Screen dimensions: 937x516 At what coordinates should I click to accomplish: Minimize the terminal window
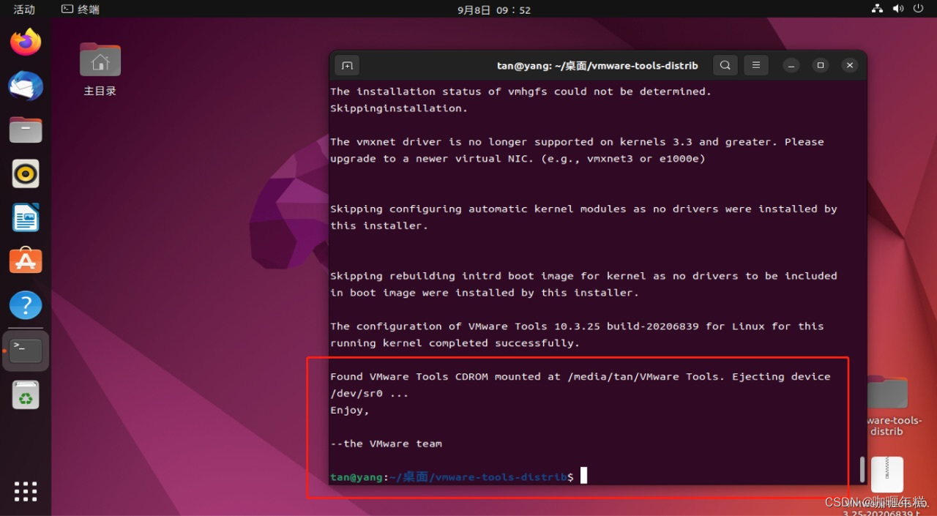(x=791, y=65)
